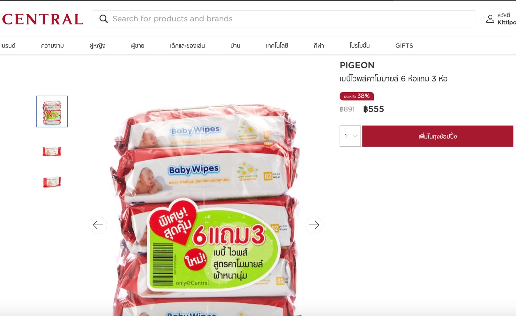Go to Central logo homepage
The height and width of the screenshot is (316, 516).
tap(43, 19)
